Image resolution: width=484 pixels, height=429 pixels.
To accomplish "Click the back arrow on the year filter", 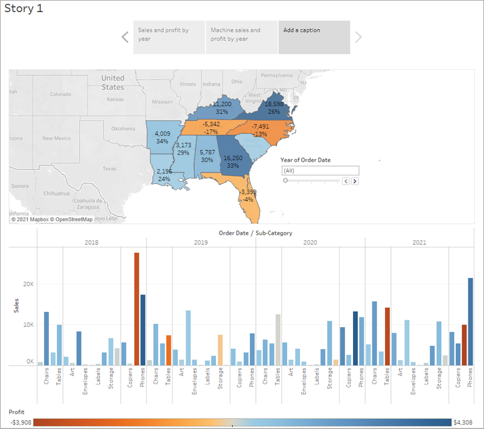I will [347, 181].
